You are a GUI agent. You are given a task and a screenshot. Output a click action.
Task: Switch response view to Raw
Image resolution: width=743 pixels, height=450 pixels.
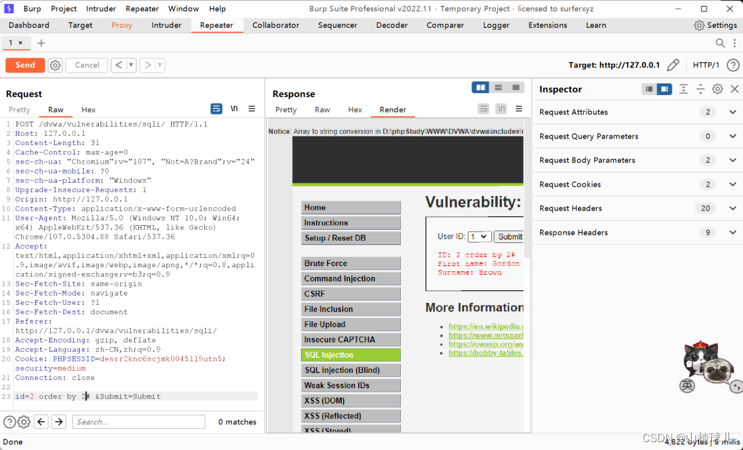pyautogui.click(x=322, y=110)
